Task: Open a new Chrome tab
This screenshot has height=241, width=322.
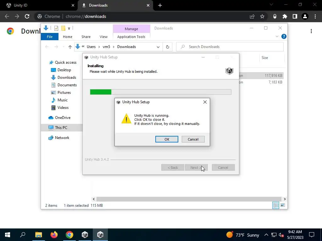Action: tap(160, 6)
